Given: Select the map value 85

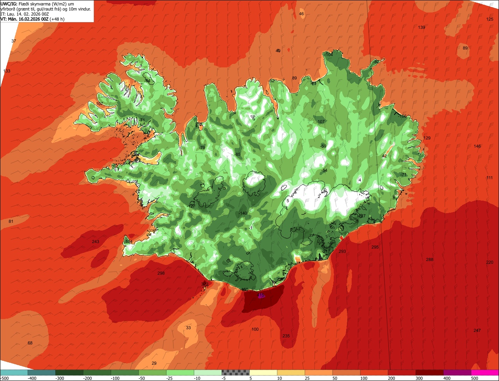Looking at the screenshot, I should point(237,154).
